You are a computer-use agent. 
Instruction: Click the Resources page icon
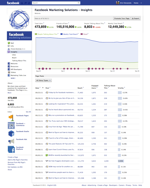click(x=9, y=66)
